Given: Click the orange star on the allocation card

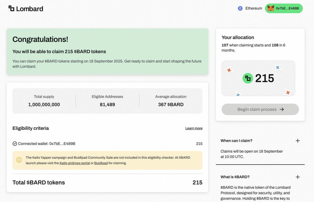Looking at the screenshot, I should pyautogui.click(x=229, y=70).
